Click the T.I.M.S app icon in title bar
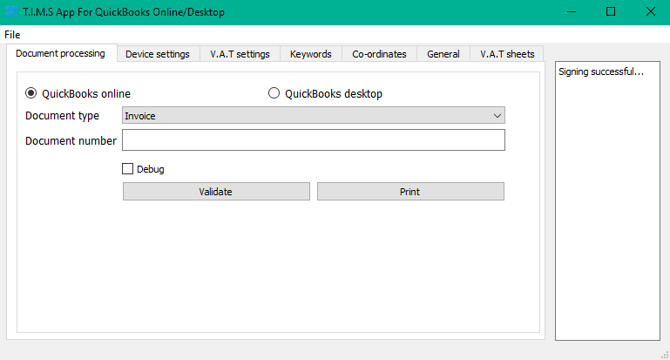This screenshot has height=360, width=670. tap(11, 12)
